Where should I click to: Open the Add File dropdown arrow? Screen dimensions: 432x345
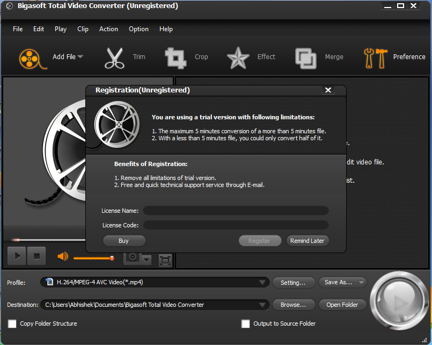80,56
